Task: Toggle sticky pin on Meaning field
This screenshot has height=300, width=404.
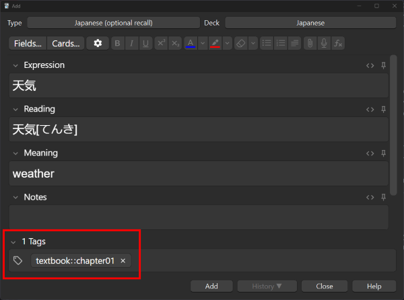Action: [383, 153]
